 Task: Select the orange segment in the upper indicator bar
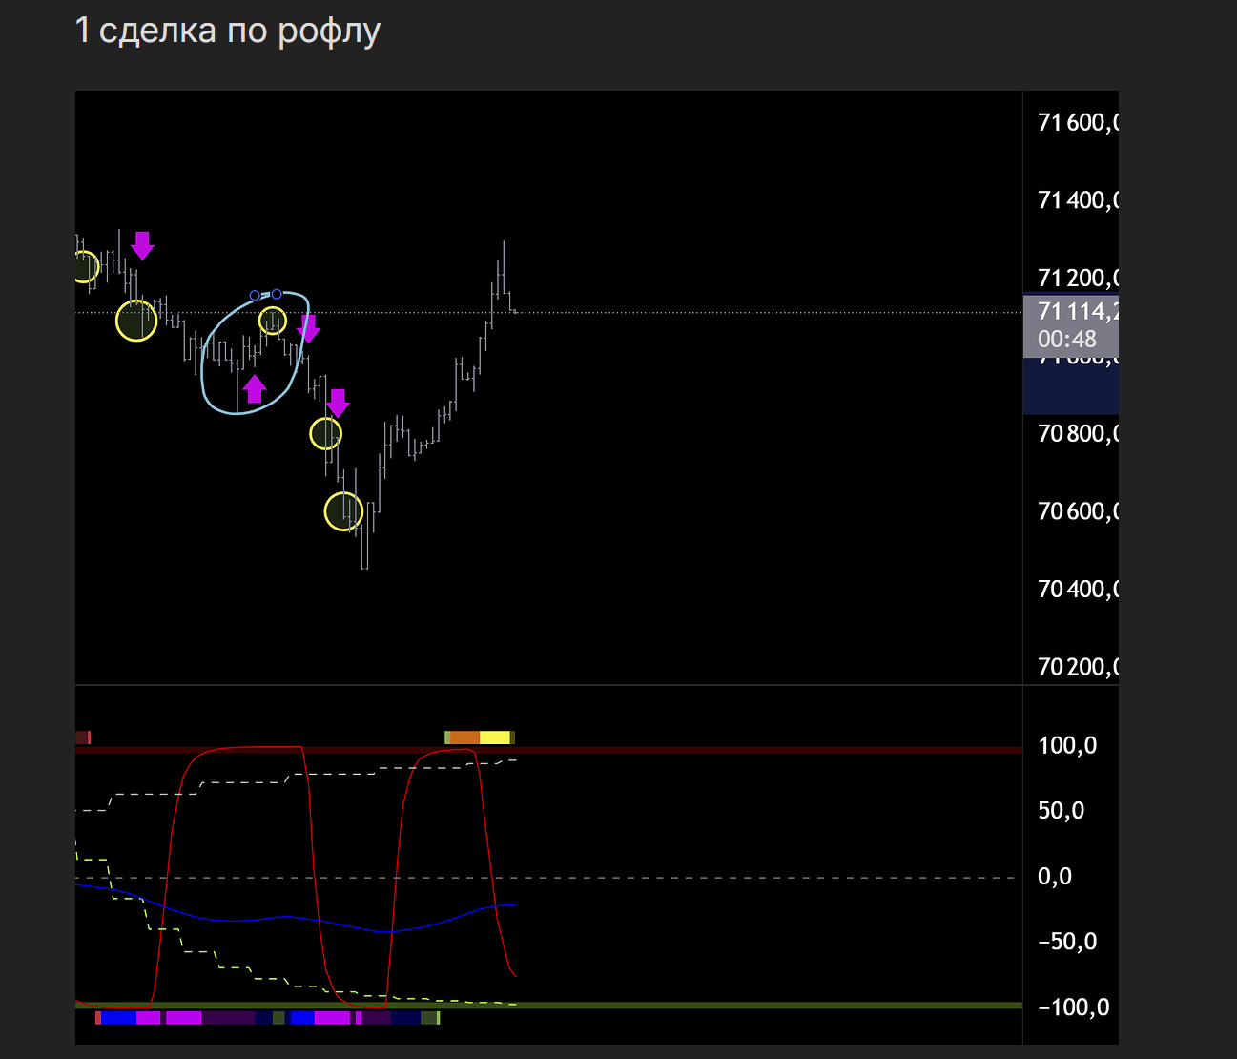tap(464, 737)
